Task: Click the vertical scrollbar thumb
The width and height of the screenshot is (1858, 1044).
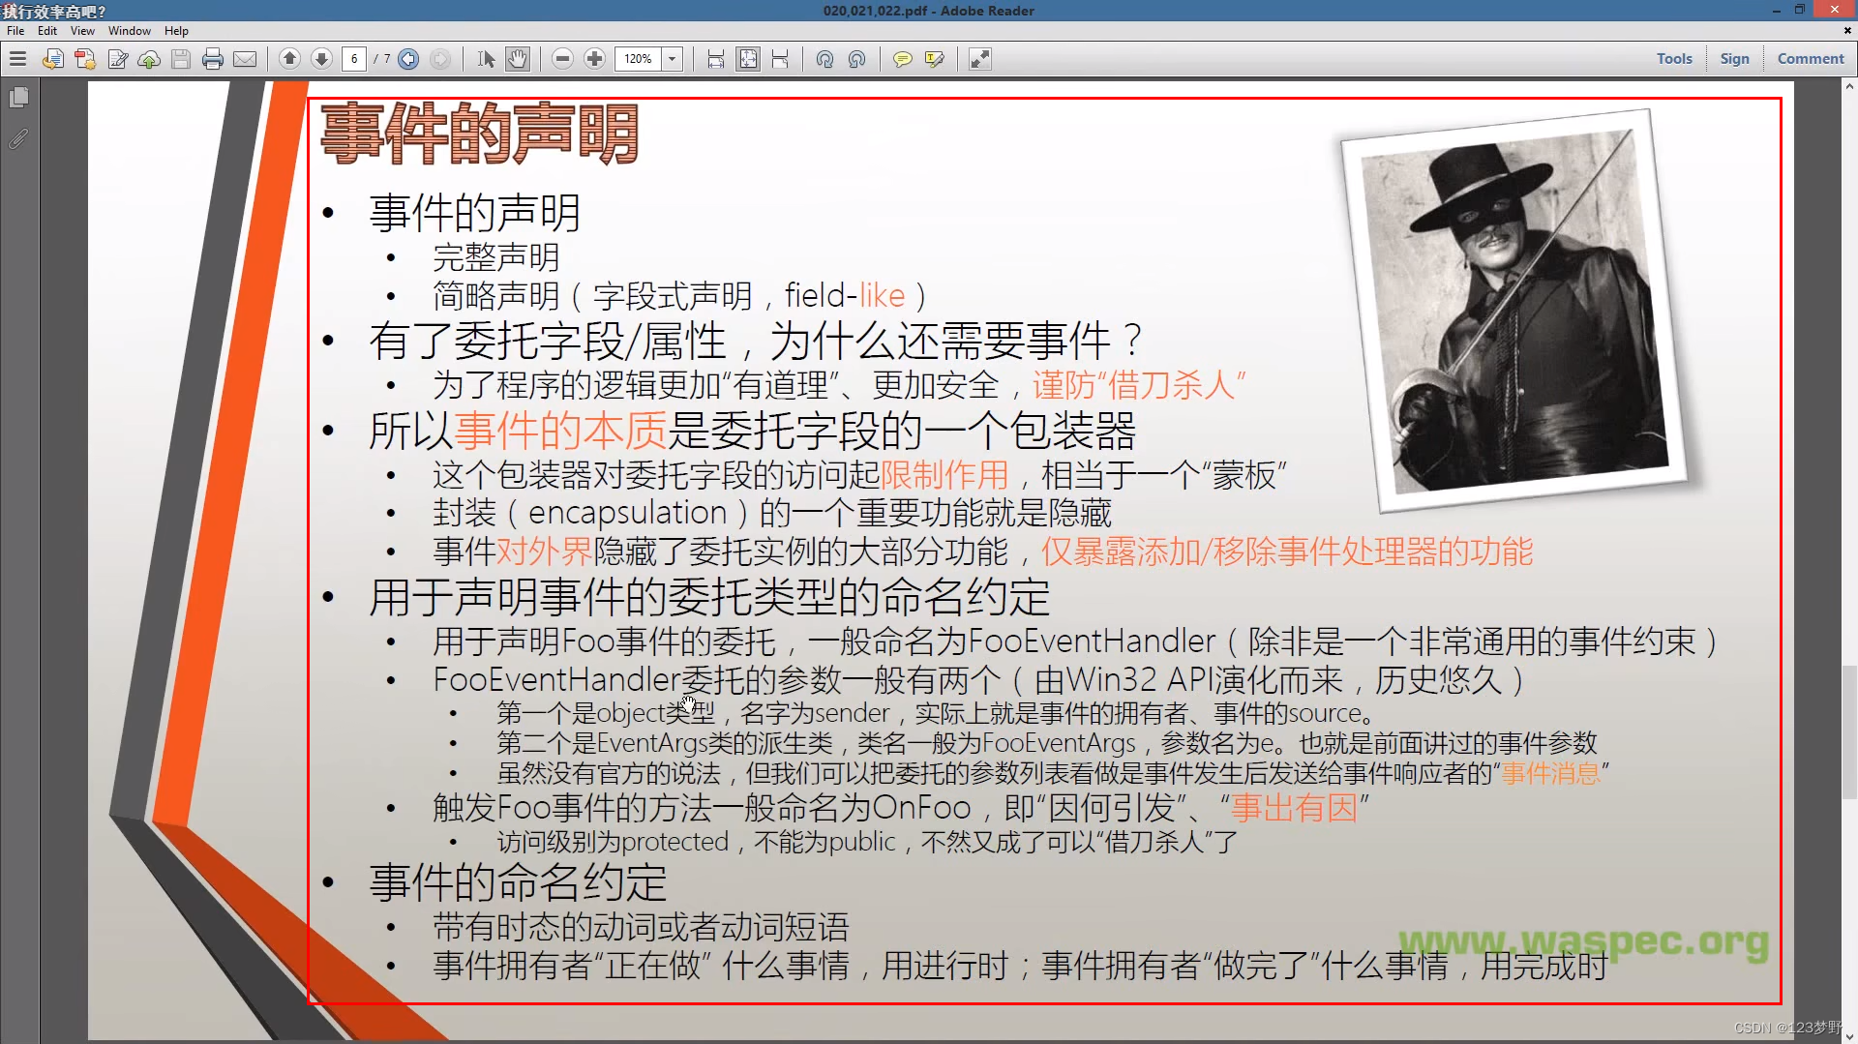Action: pyautogui.click(x=1849, y=732)
